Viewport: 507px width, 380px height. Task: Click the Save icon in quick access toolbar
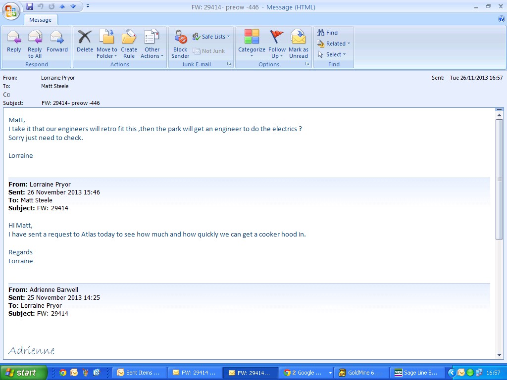click(30, 6)
